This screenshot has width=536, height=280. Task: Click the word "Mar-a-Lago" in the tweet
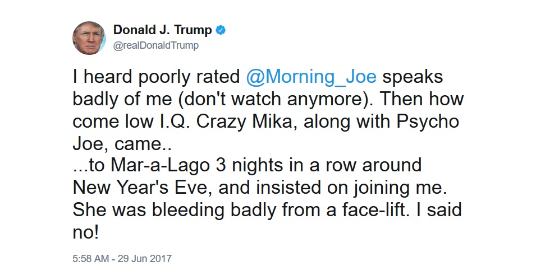(x=161, y=165)
